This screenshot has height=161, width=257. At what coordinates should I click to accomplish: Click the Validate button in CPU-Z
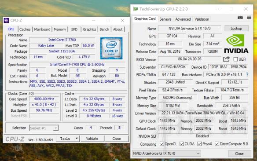pyautogui.click(x=92, y=139)
